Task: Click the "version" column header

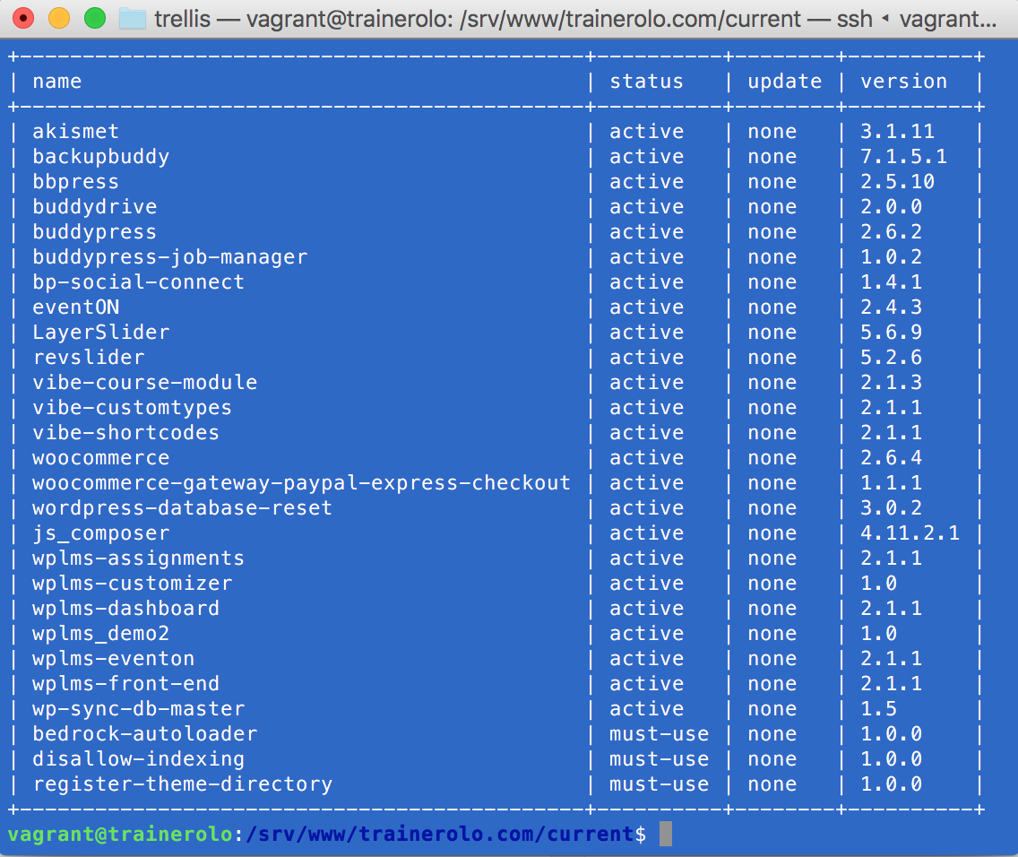Action: (903, 82)
